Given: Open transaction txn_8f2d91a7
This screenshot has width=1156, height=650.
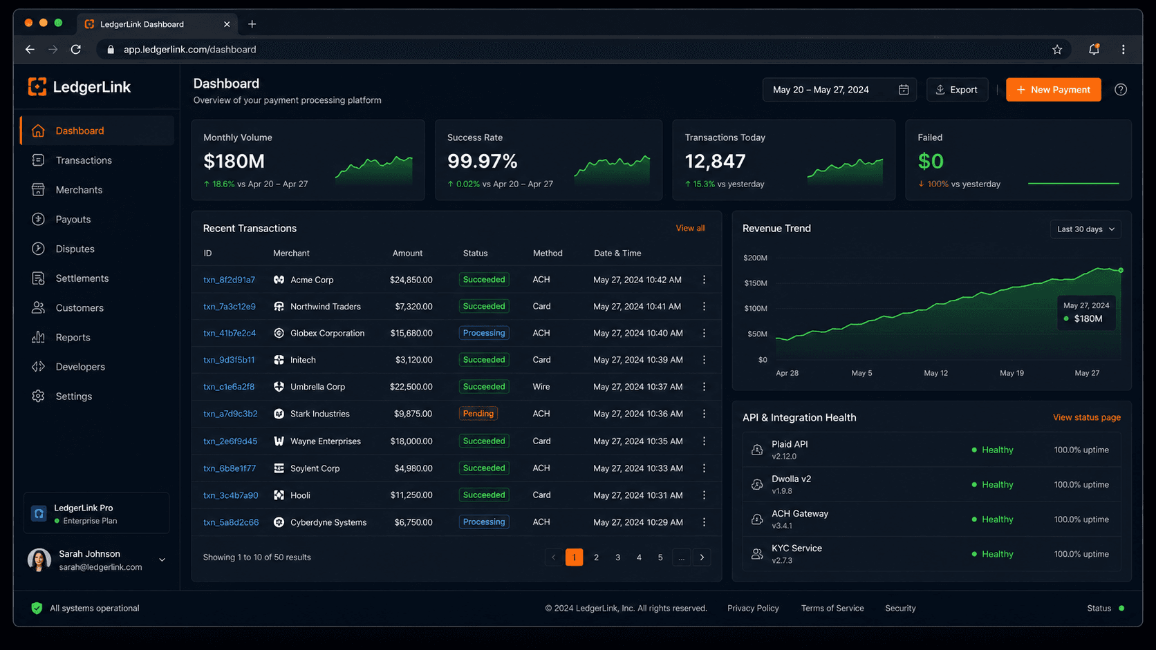Looking at the screenshot, I should (x=229, y=280).
